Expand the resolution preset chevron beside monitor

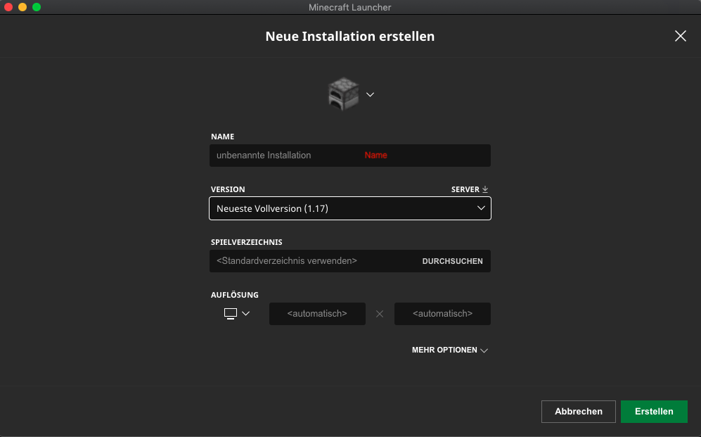[245, 314]
